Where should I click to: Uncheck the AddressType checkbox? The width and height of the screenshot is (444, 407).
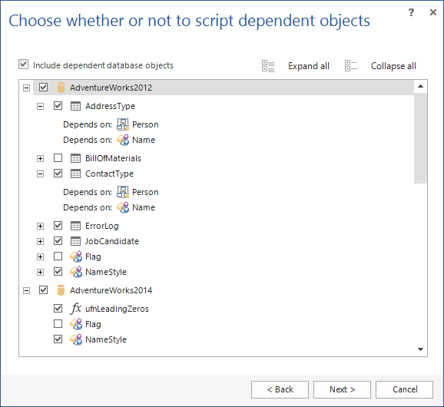pos(58,106)
